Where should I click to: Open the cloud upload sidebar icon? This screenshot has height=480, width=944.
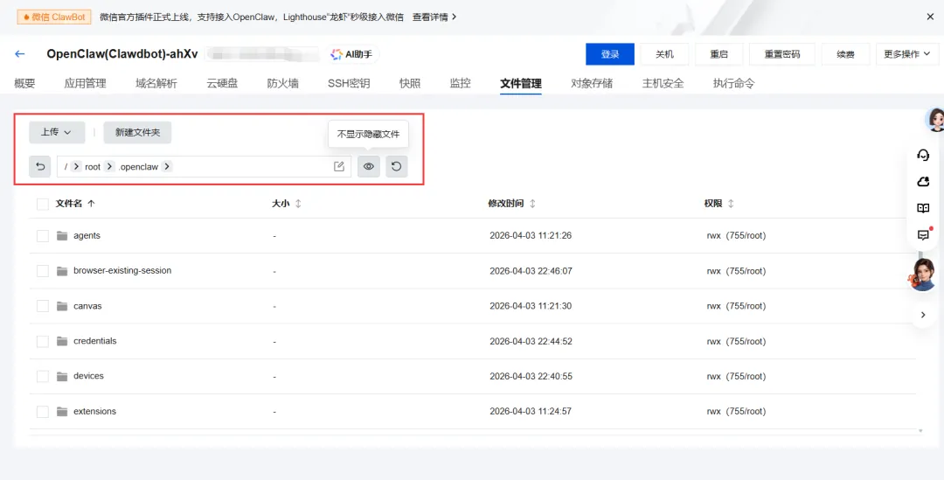924,181
